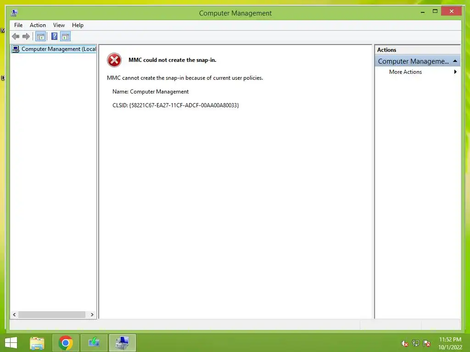Maximize the Computer Management window
Screen dimensions: 470x352
pyautogui.click(x=435, y=11)
